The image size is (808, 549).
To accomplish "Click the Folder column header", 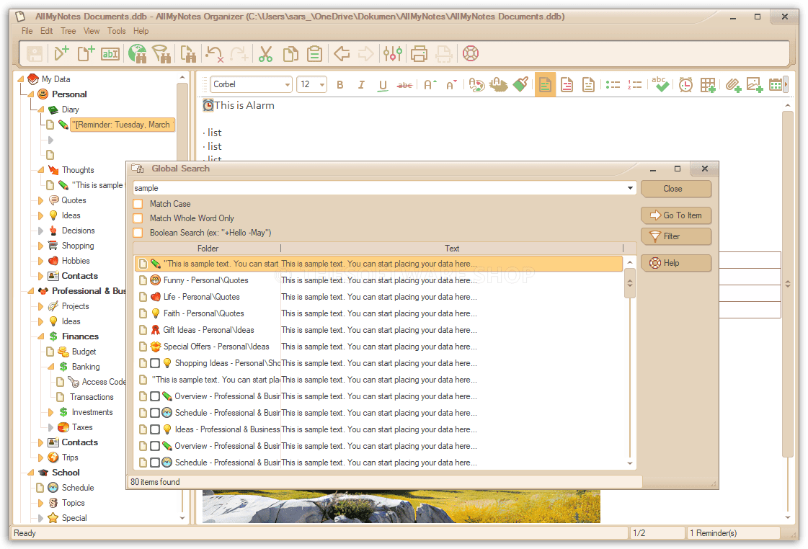I will tap(207, 249).
